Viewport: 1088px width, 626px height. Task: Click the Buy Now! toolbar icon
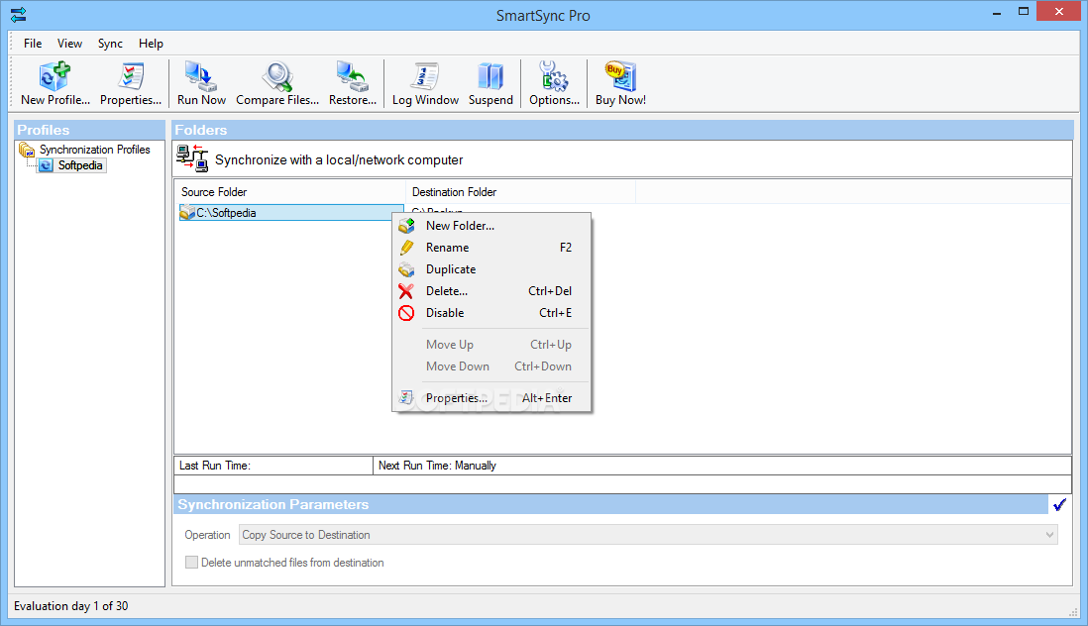pyautogui.click(x=620, y=76)
